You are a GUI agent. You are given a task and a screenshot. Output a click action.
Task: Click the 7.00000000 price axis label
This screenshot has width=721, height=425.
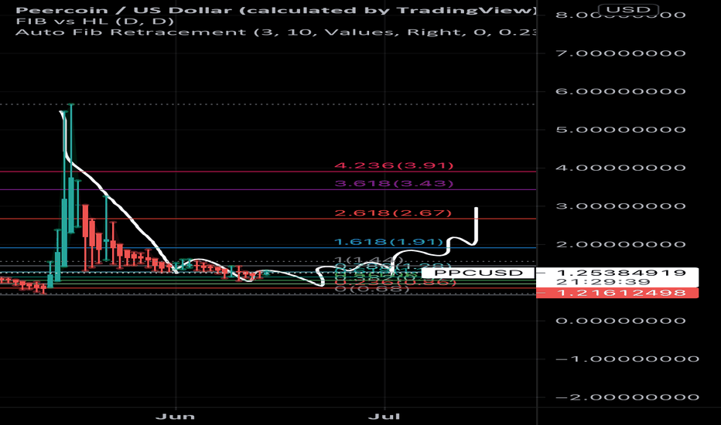pos(620,53)
